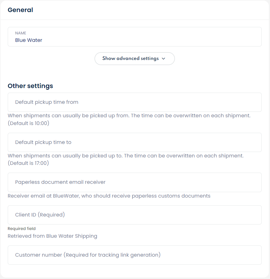Click the Default is 10:00 help text
Screen dimensions: 270x279
29,123
